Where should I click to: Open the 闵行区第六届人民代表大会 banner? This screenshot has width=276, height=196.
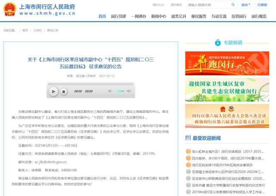click(227, 116)
